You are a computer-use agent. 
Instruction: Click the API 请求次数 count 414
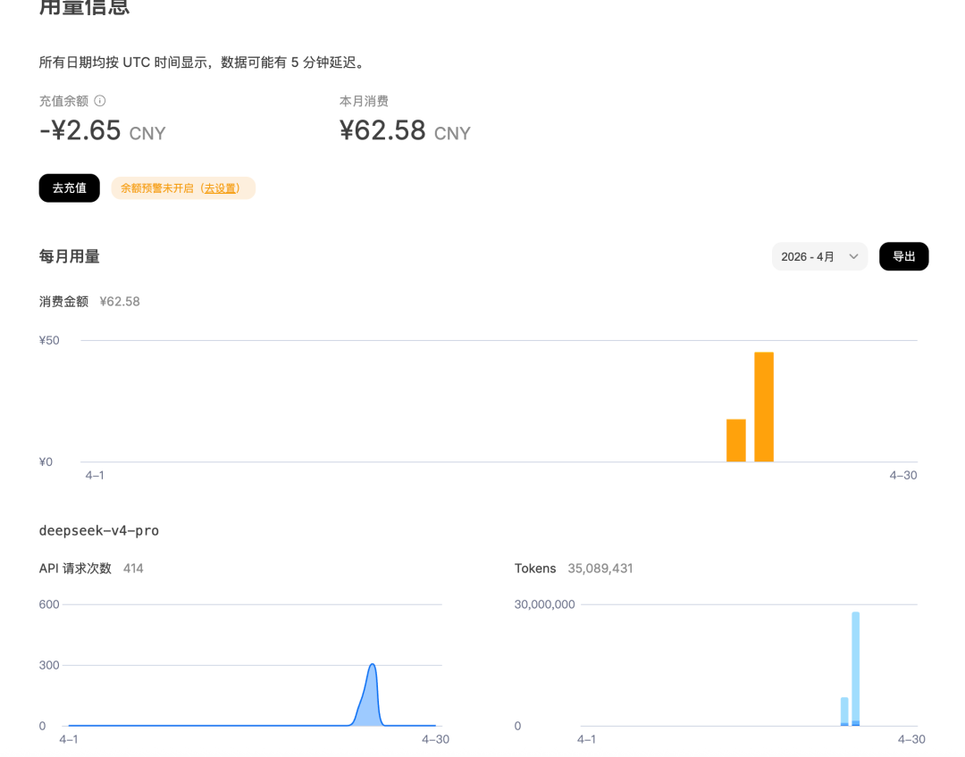pyautogui.click(x=133, y=568)
